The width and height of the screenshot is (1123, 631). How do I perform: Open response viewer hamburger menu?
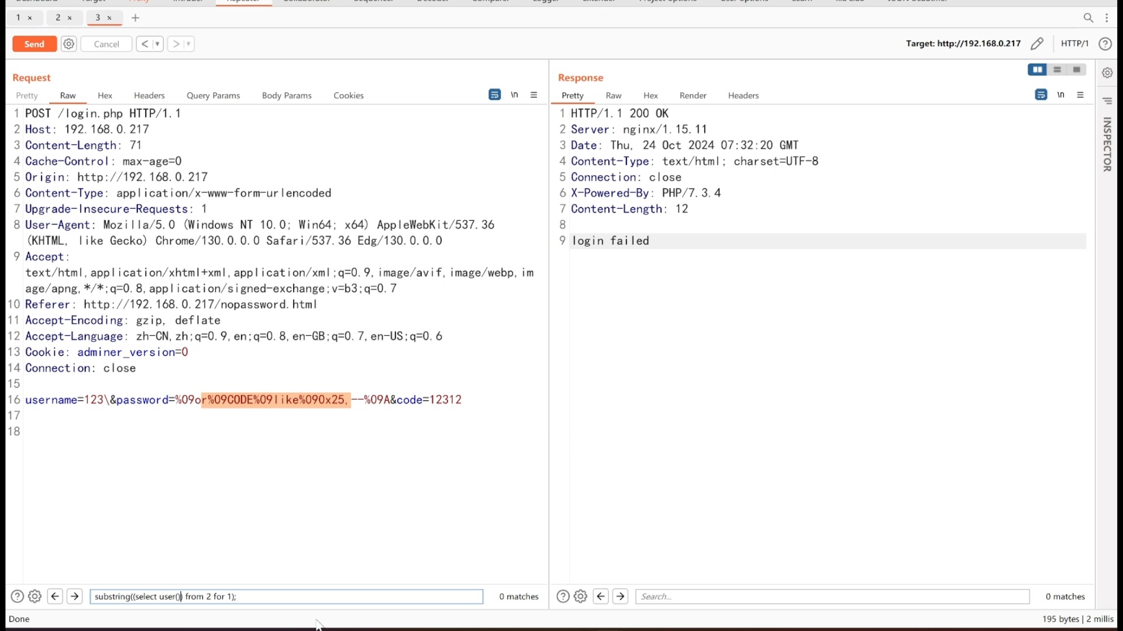(1080, 95)
